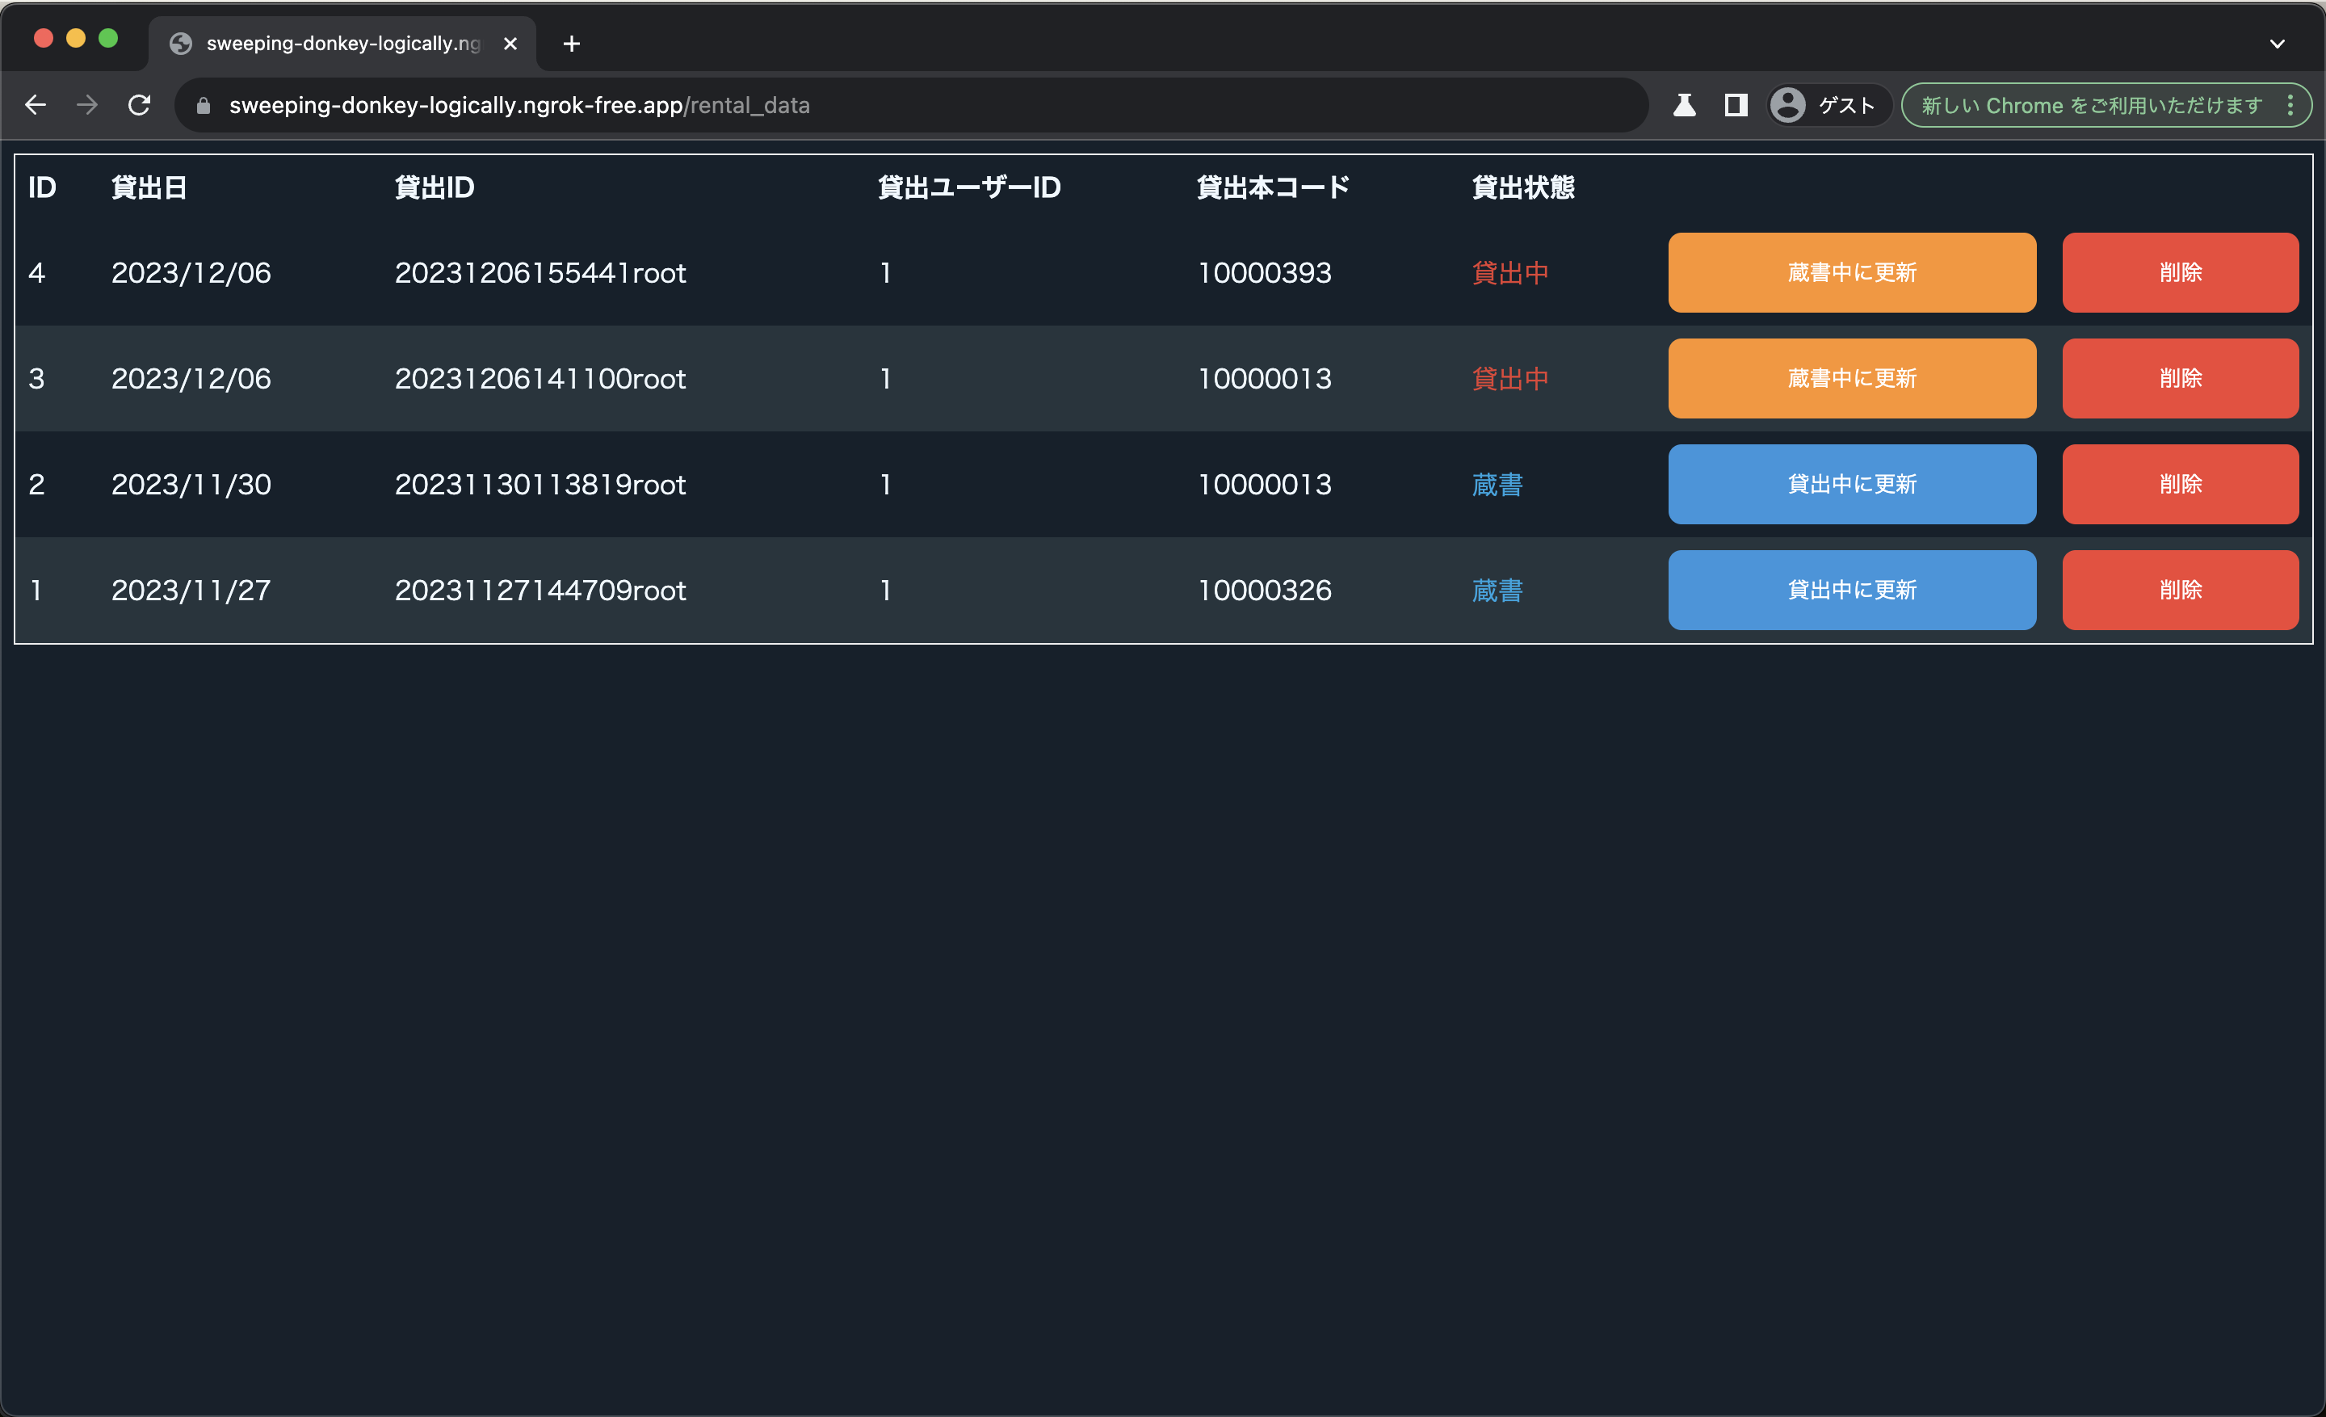Open a new tab with plus button
The width and height of the screenshot is (2326, 1417).
coord(571,44)
